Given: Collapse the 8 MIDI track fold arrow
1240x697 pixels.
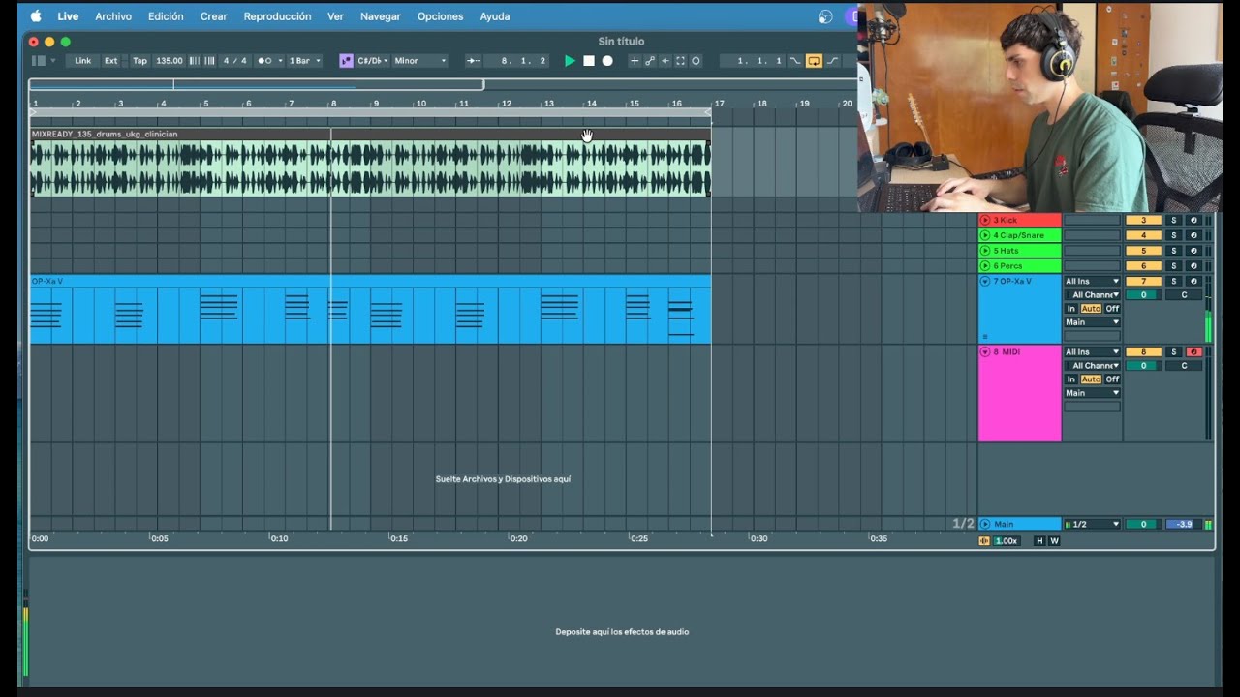Looking at the screenshot, I should [x=985, y=351].
